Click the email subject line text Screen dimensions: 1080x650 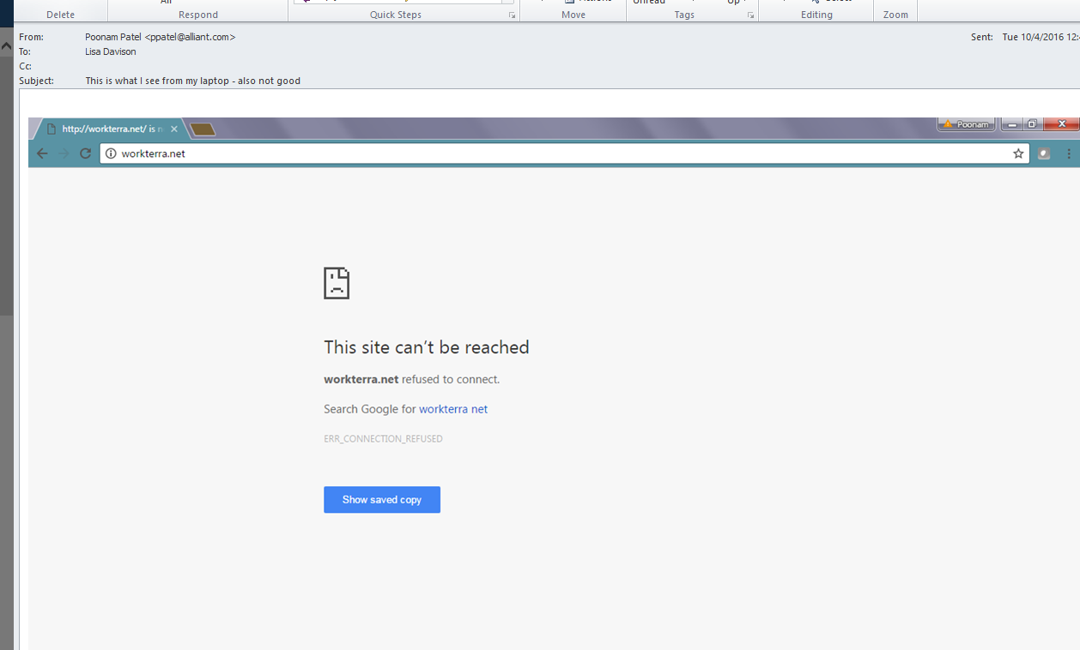pos(193,81)
